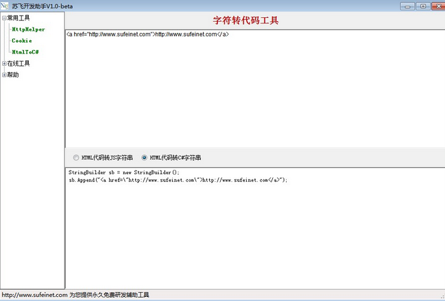Open the HttpHelper tool
This screenshot has height=301, width=445.
coord(28,29)
